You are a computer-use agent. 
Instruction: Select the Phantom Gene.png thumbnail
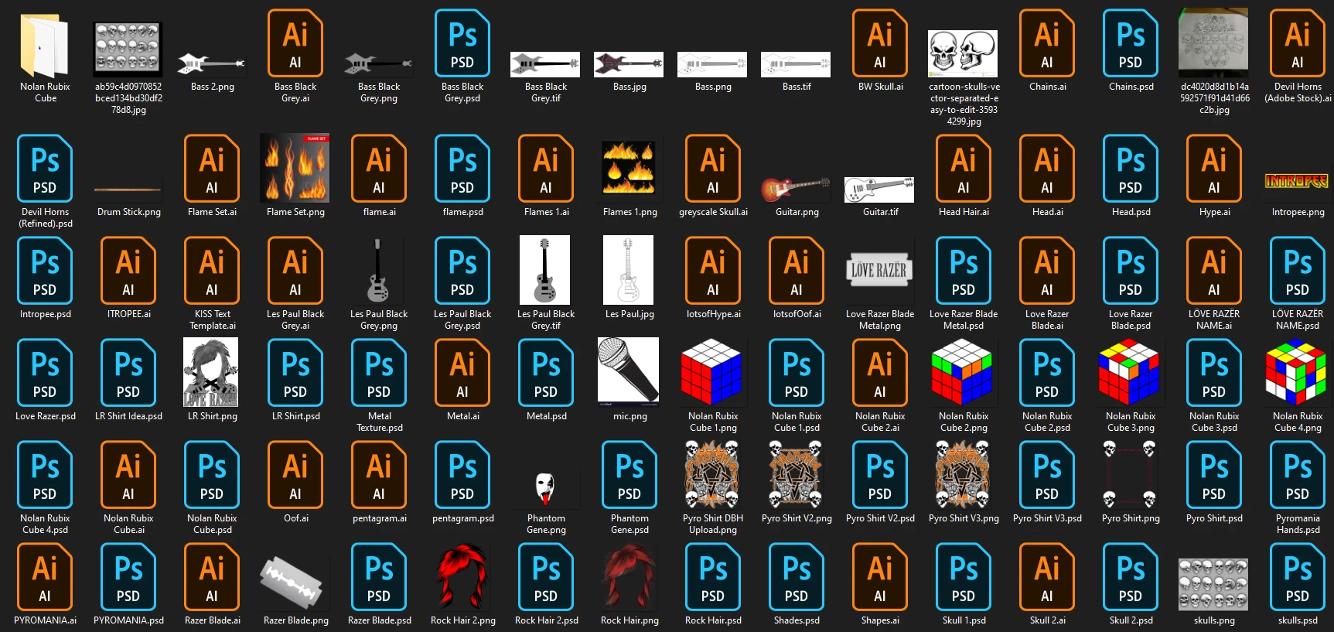pos(545,489)
